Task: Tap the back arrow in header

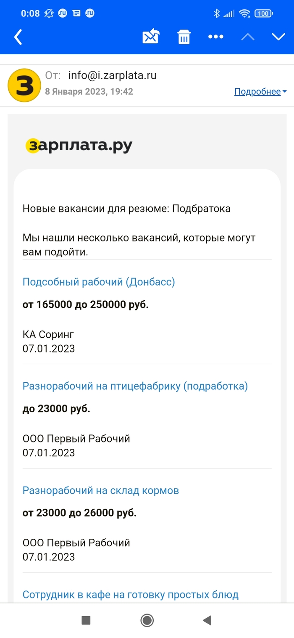Action: point(18,37)
